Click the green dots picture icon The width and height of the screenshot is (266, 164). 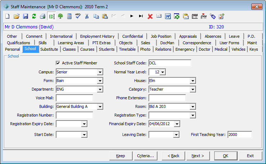point(176,16)
